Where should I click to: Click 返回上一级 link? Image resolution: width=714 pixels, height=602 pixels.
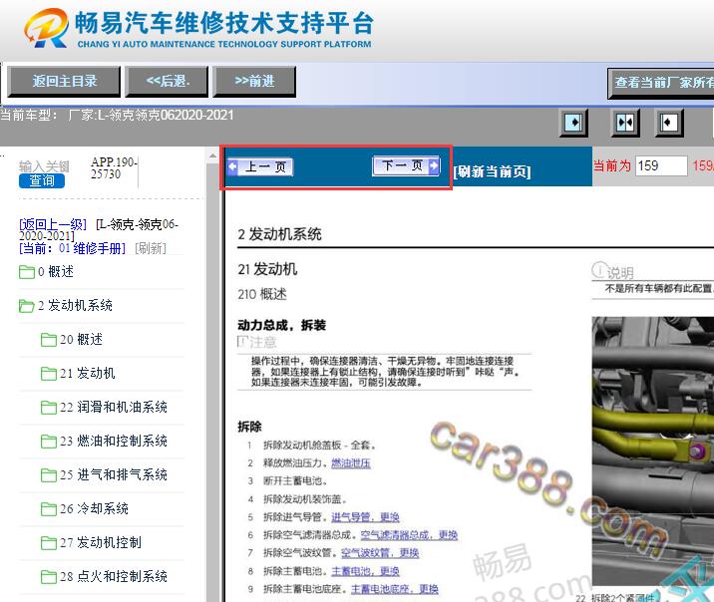[53, 224]
